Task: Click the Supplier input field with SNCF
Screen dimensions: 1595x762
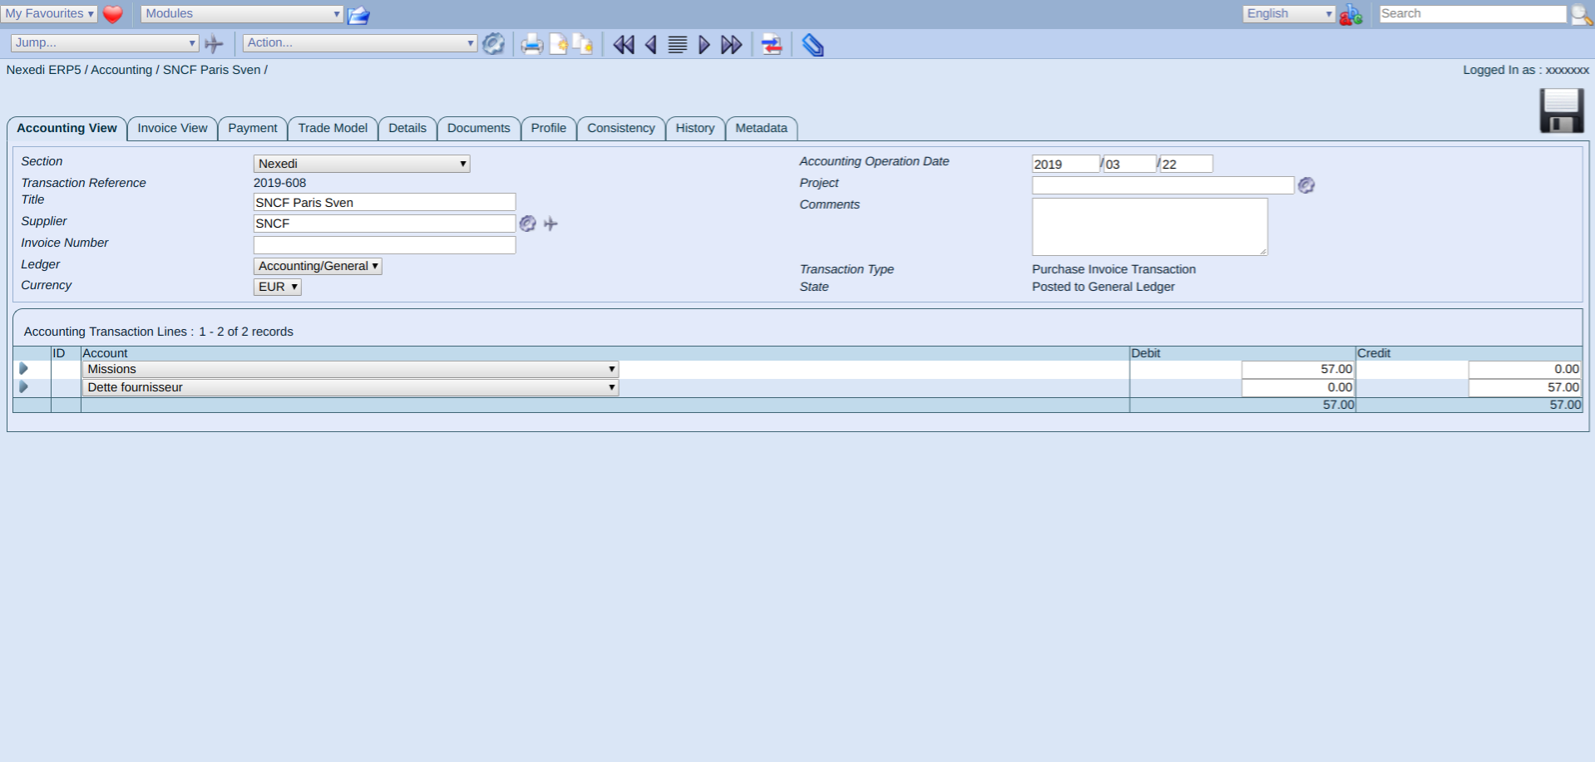Action: tap(384, 224)
